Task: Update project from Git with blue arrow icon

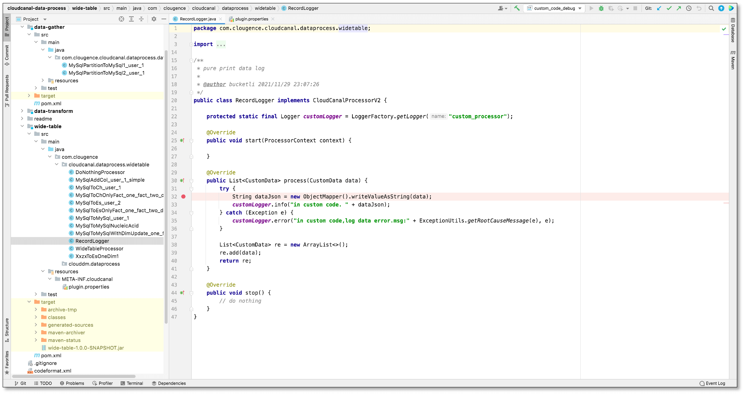Action: [x=659, y=8]
